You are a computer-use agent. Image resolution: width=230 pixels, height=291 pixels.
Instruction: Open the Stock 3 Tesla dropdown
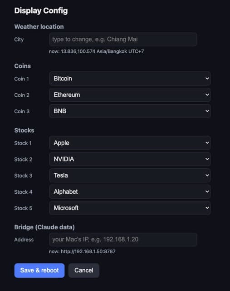(x=130, y=176)
